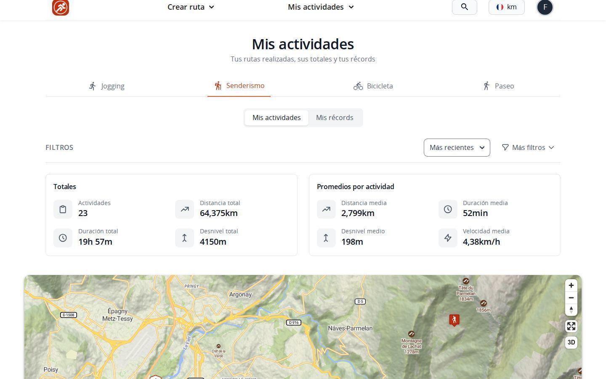Click the 64,375km total distance value

coord(219,213)
